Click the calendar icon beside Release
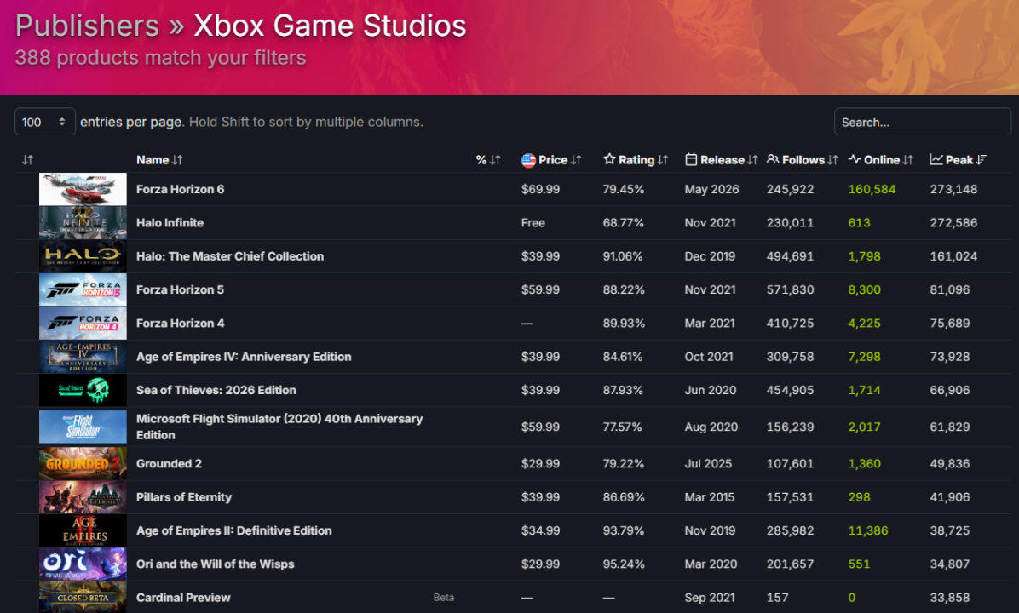Image resolution: width=1019 pixels, height=613 pixels. (x=691, y=159)
